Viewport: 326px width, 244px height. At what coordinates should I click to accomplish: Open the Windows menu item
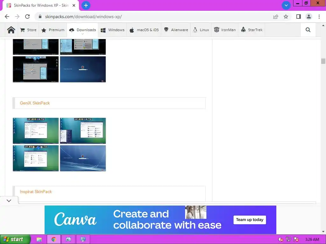112,30
